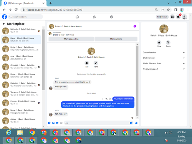
Task: Open the account profile picture menu
Action: (184, 17)
